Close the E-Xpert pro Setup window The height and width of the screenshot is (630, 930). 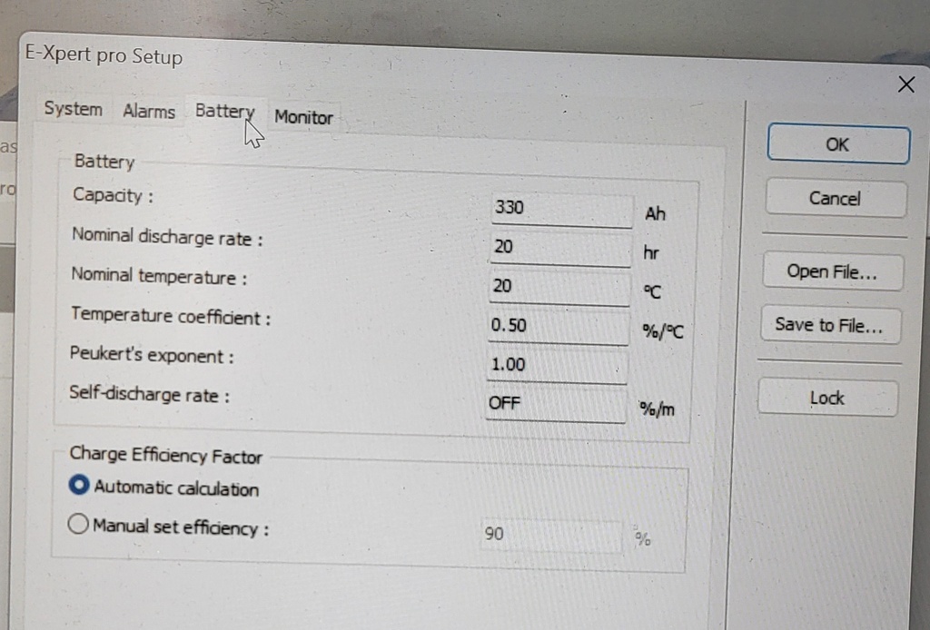point(905,85)
